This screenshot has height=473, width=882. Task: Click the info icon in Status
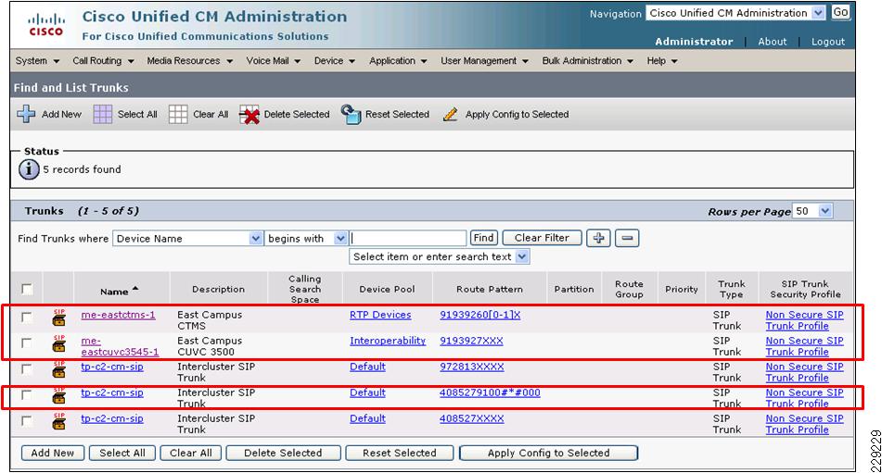pos(29,168)
